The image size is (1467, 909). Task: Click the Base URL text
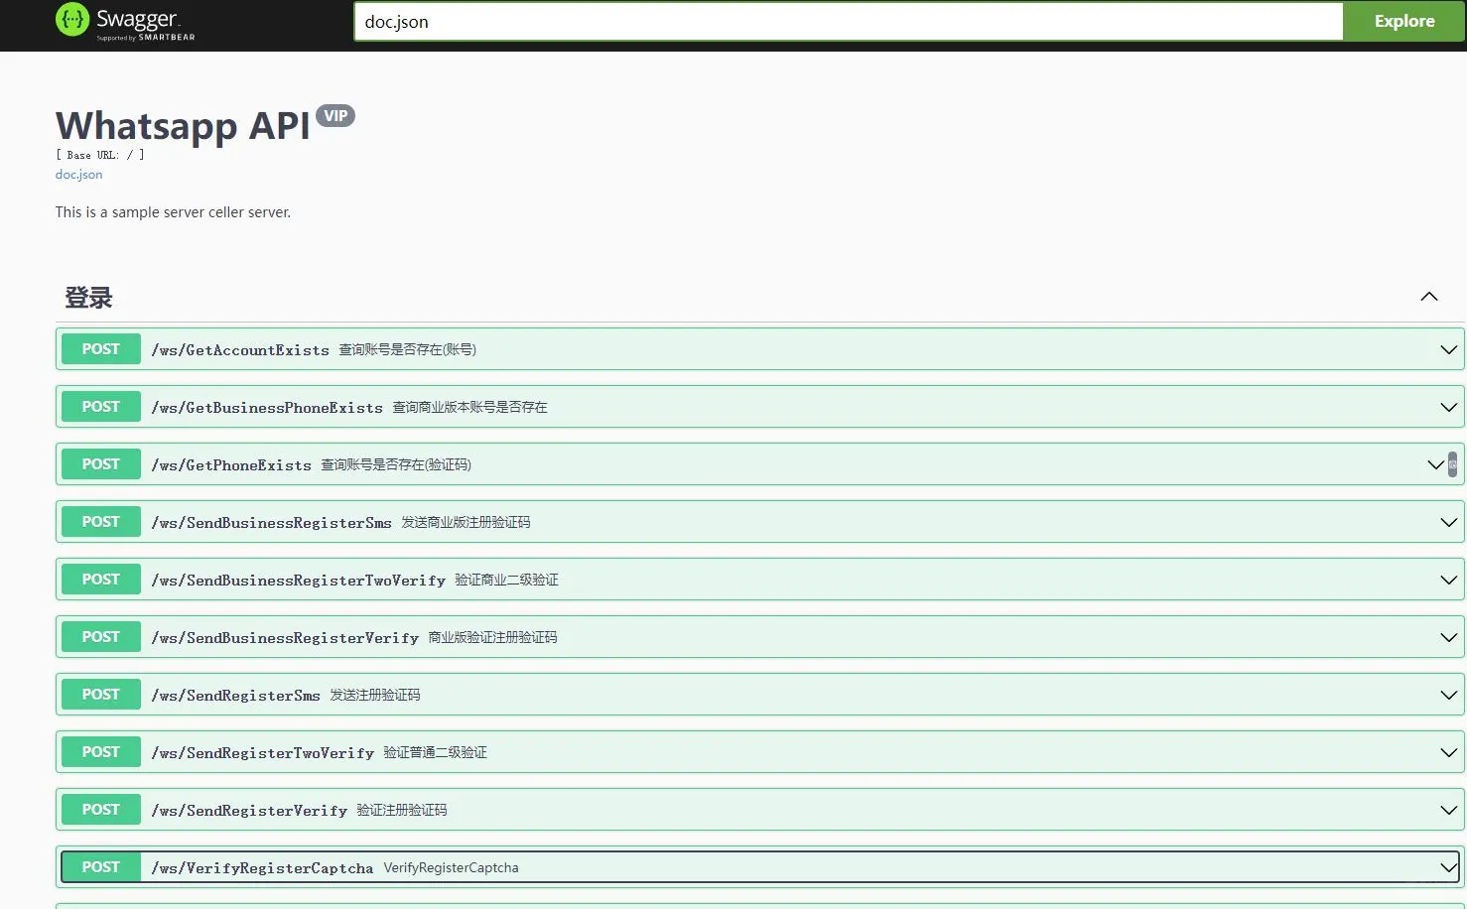[x=100, y=155]
